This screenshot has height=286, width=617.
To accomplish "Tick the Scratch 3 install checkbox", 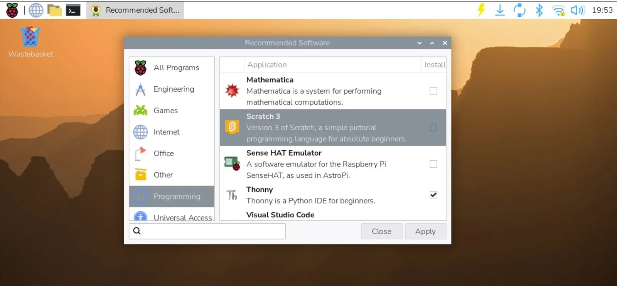I will pyautogui.click(x=433, y=128).
